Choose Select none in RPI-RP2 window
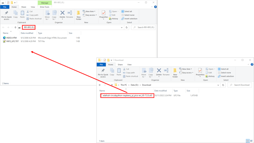Image resolution: width=254 pixels, height=143 pixels. click(128, 15)
